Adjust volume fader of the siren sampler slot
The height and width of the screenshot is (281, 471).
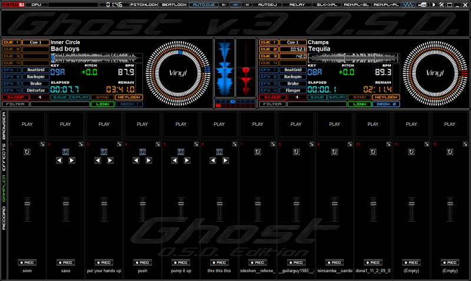click(x=27, y=203)
